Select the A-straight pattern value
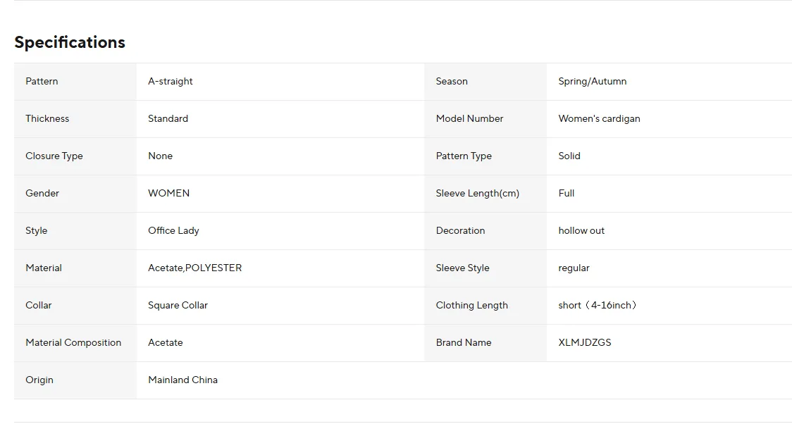Viewport: 792px width, 424px height. [171, 81]
